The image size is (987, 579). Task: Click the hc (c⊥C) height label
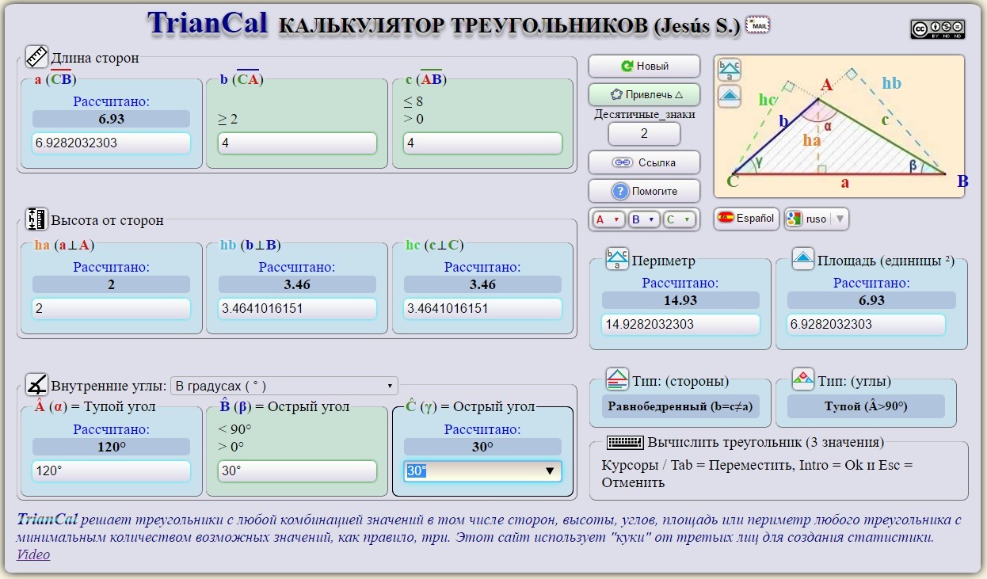(x=435, y=245)
